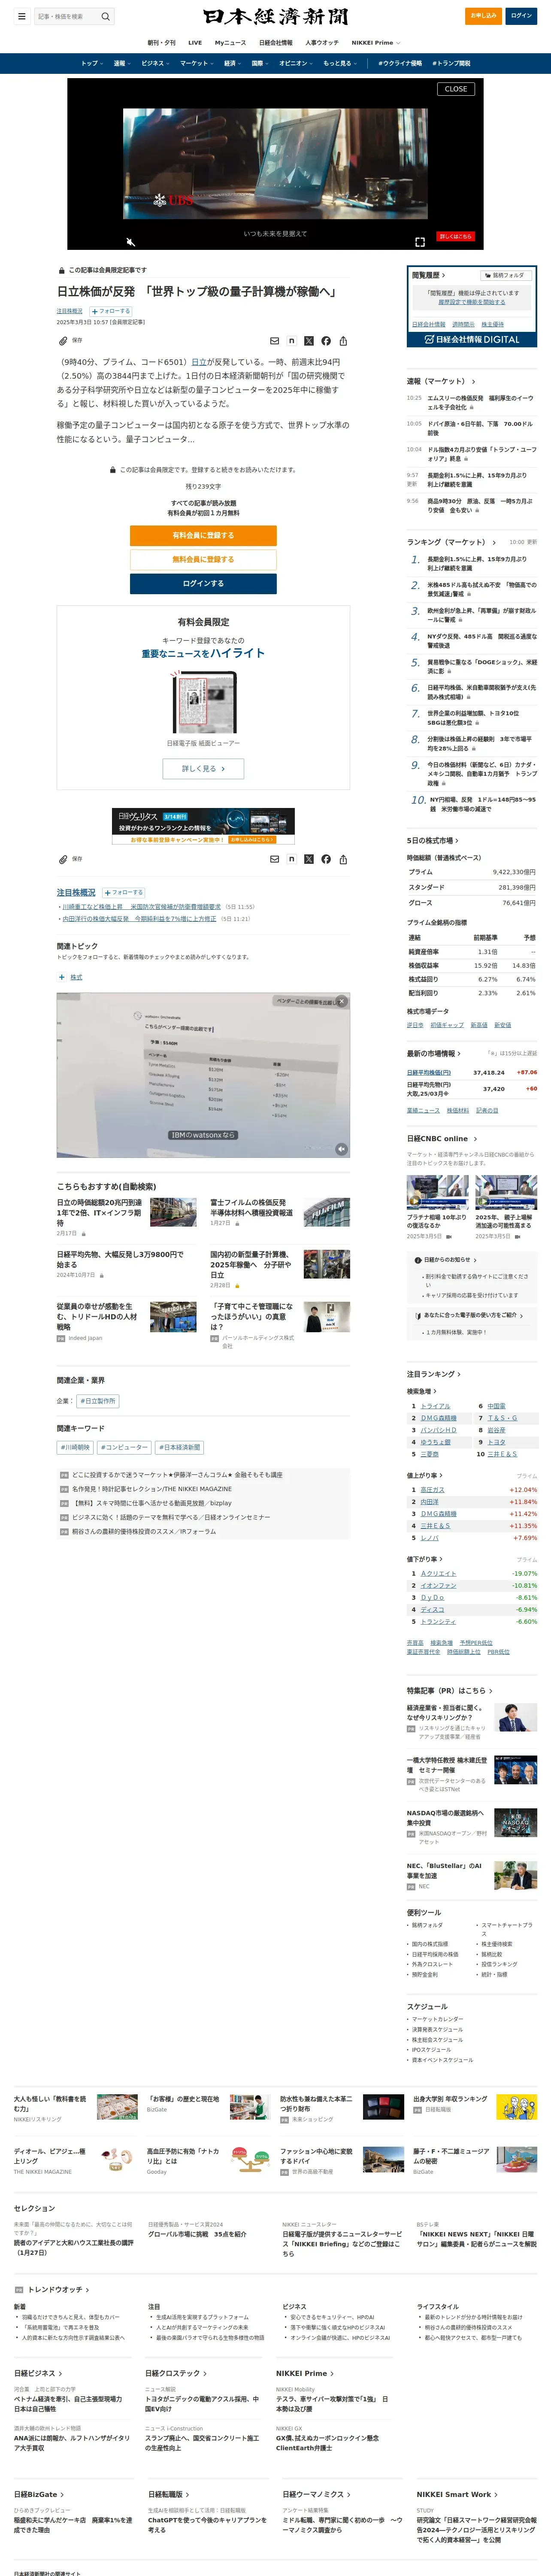The width and height of the screenshot is (551, 2576).
Task: Click 無料会員に登録する button
Action: point(203,559)
